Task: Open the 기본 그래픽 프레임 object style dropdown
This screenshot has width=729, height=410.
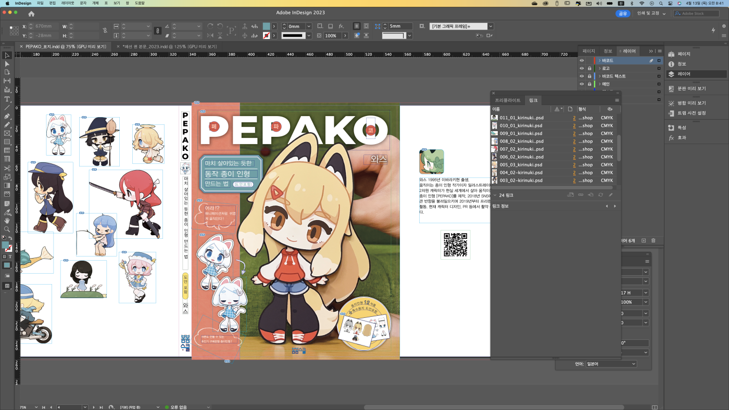Action: [490, 26]
